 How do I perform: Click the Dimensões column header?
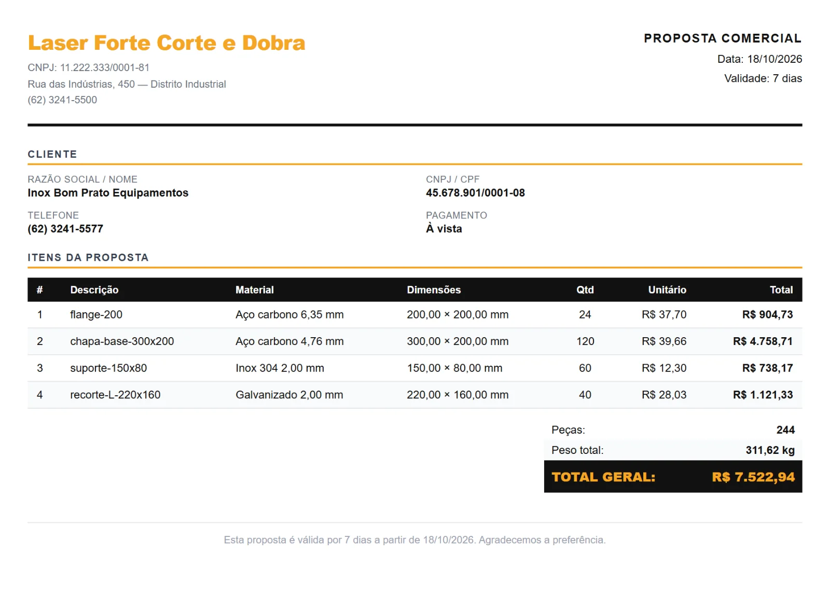click(434, 290)
